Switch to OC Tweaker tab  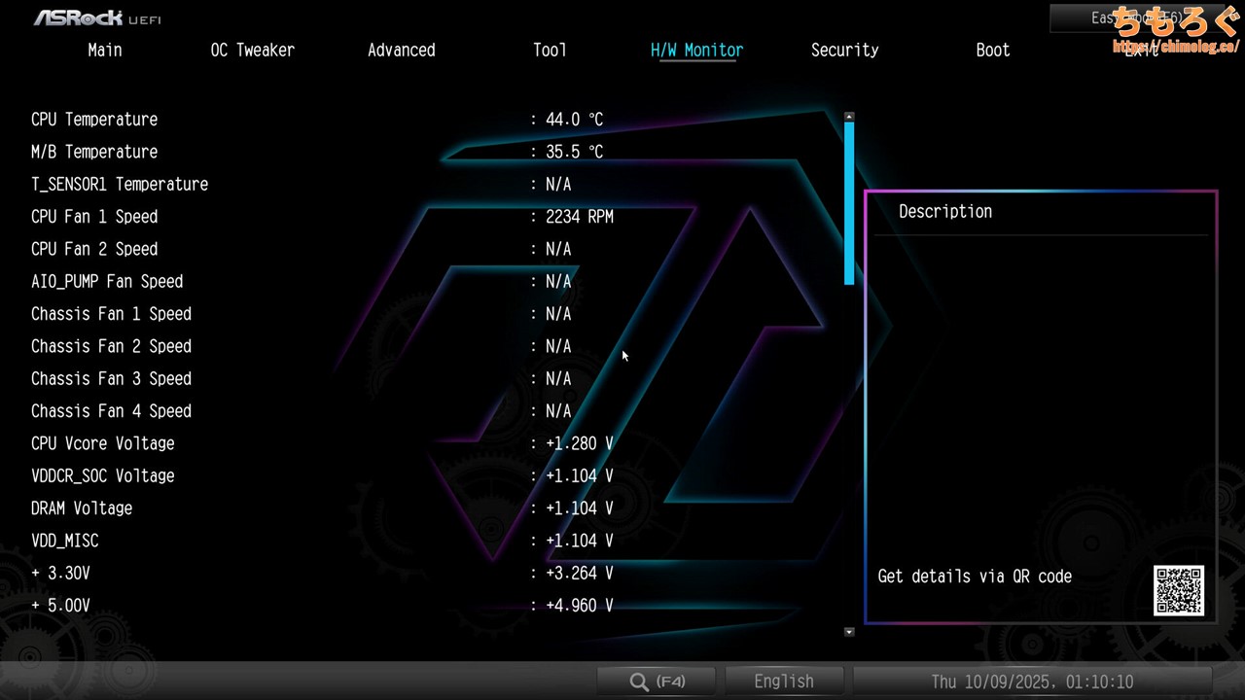click(x=252, y=51)
